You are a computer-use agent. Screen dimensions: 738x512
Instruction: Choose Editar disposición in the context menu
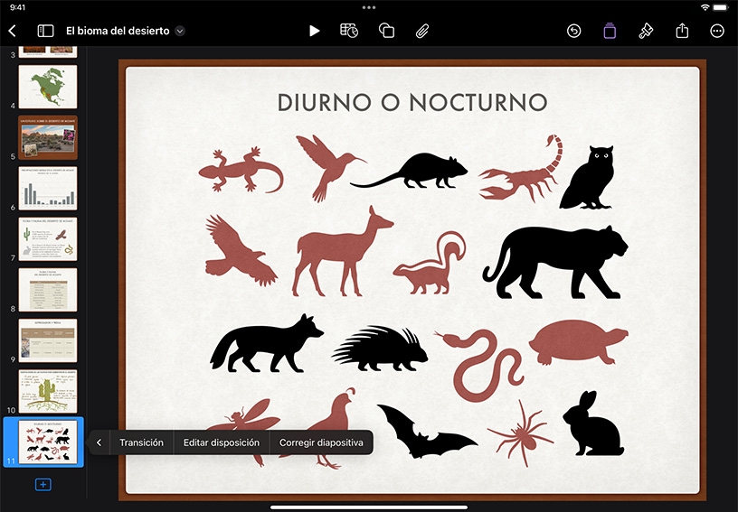[x=222, y=442]
